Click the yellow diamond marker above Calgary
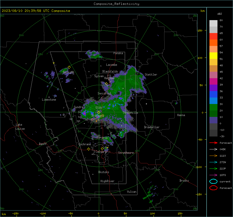The width and height of the screenshot is (233, 217). coord(102,149)
